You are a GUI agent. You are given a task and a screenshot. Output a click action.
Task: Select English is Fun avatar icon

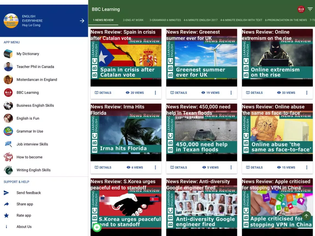click(8, 118)
